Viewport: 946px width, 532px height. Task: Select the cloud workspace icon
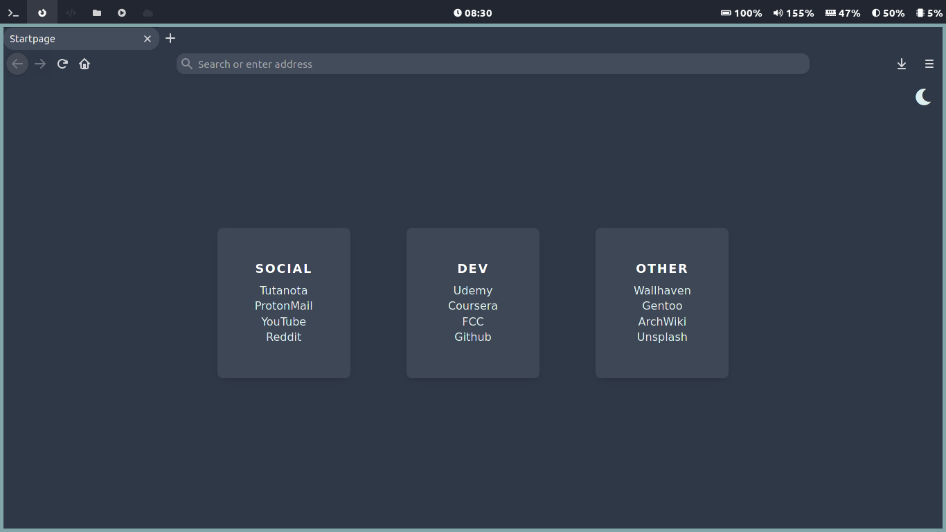[x=148, y=12]
